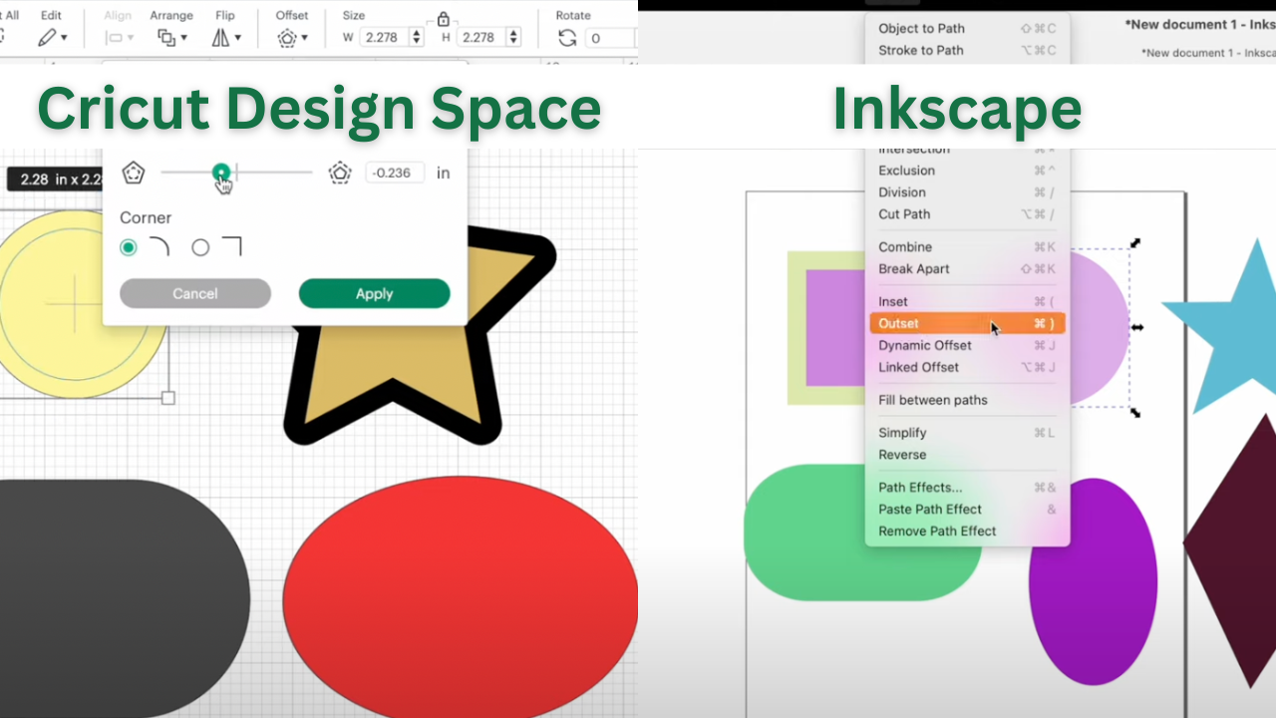Viewport: 1276px width, 718px height.
Task: Select the outset dashed pentagon icon beside the slider
Action: click(x=339, y=172)
